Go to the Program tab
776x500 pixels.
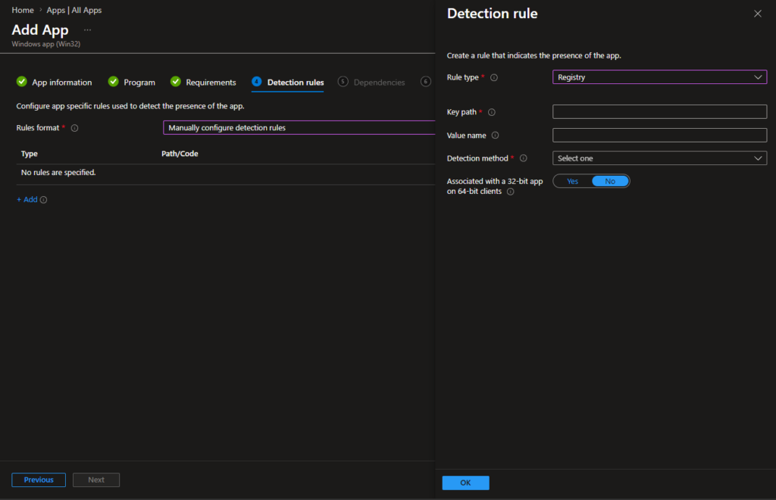139,83
